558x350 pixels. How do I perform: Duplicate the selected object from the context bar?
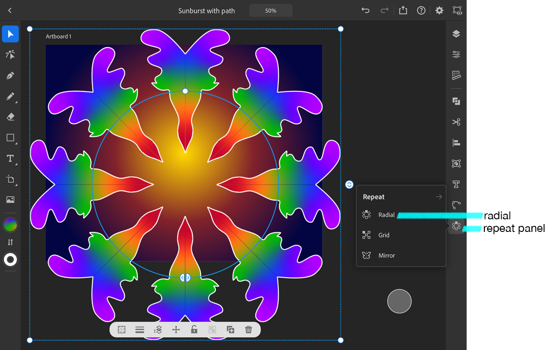[x=230, y=329]
